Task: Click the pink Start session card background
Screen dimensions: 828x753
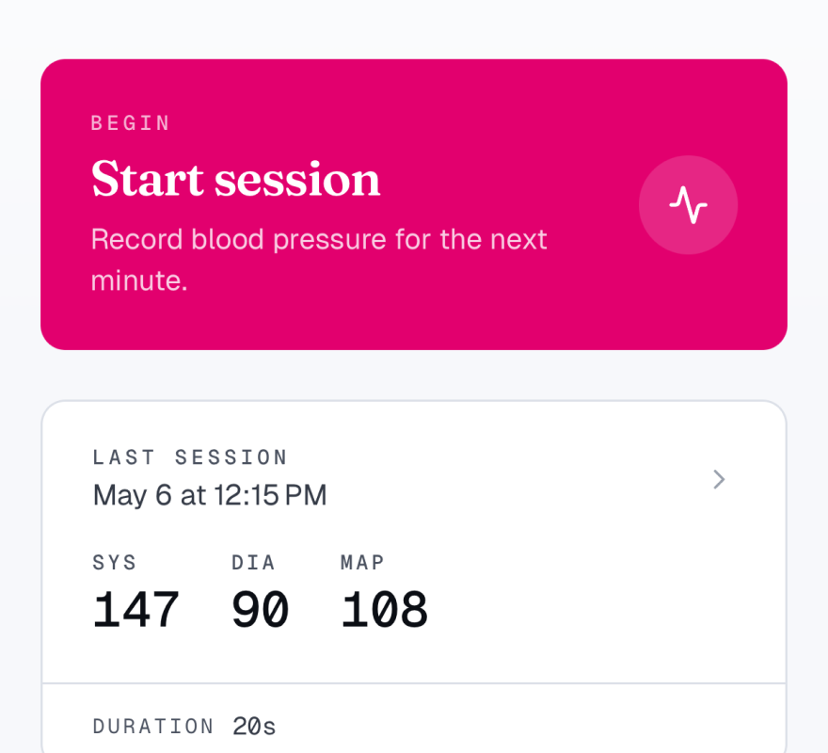Action: 414,204
